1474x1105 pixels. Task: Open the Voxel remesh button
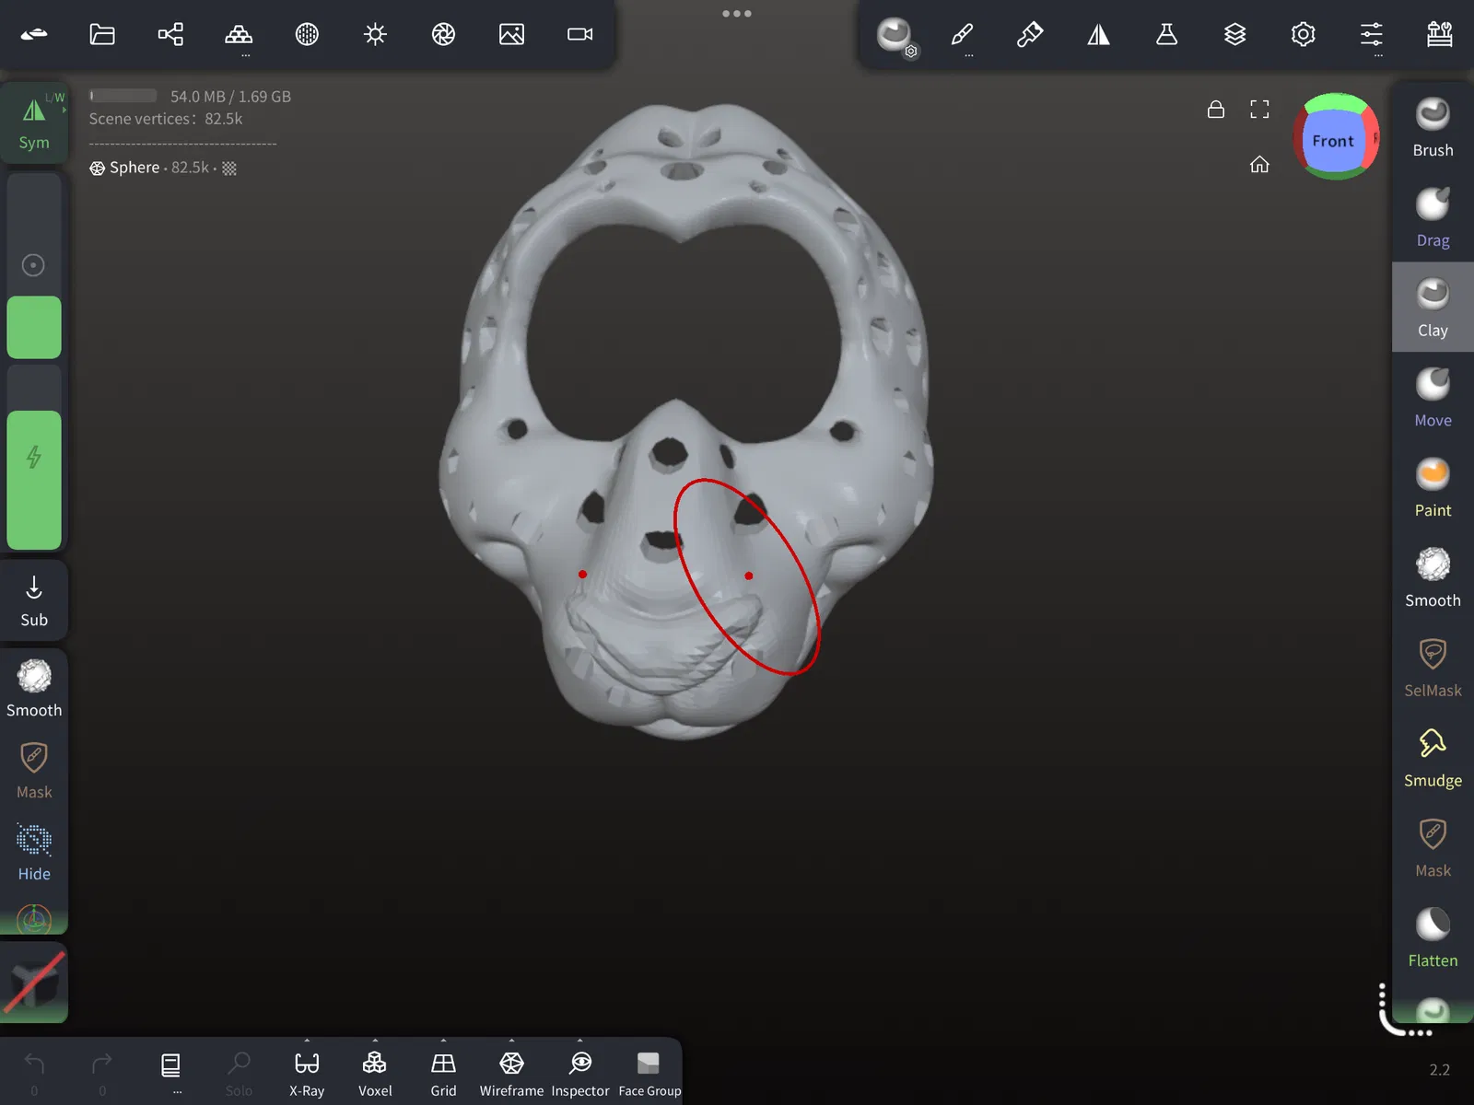pyautogui.click(x=375, y=1074)
